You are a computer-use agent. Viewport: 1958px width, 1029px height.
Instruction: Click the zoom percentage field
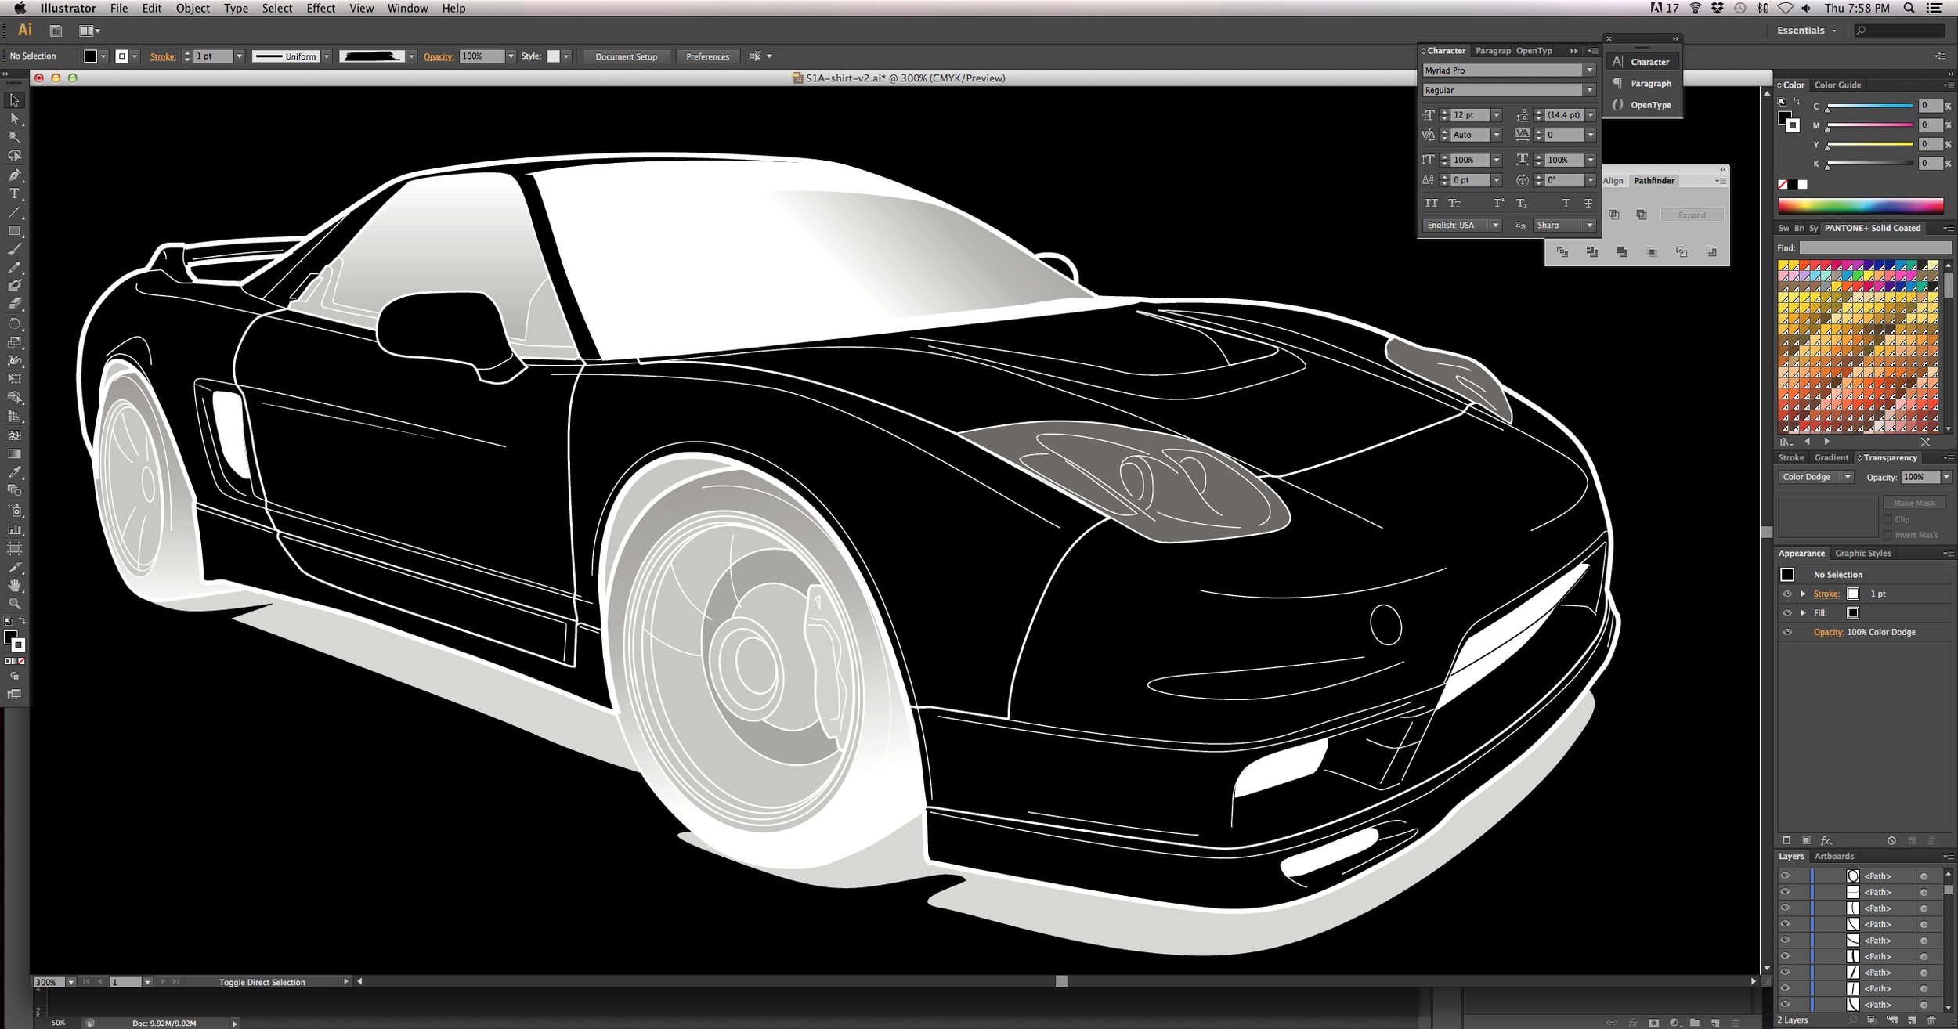[x=49, y=981]
